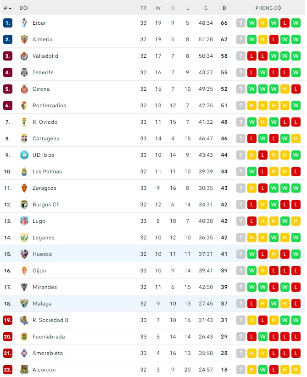Click the Girona crest icon
Viewport: 307px width, 377px height.
click(24, 89)
